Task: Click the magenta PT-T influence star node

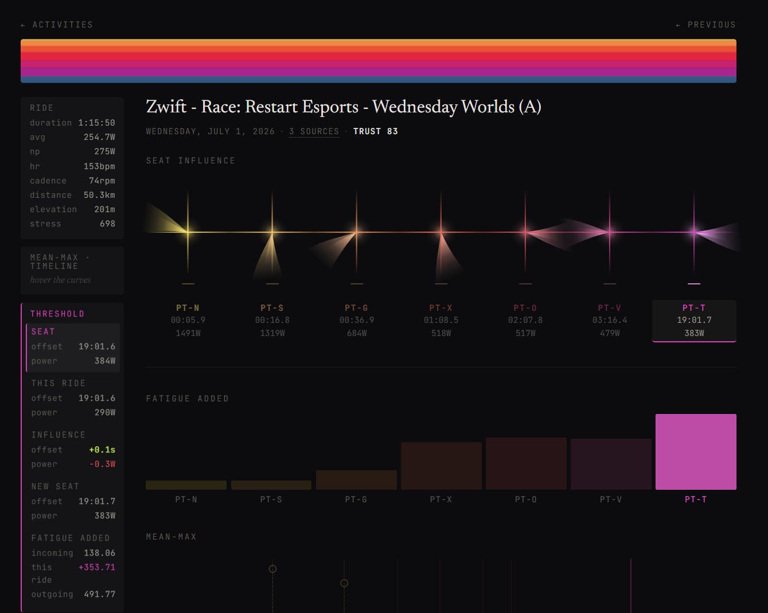Action: point(694,232)
